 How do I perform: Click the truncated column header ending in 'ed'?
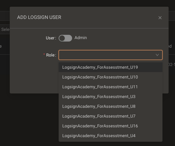click(x=170, y=46)
